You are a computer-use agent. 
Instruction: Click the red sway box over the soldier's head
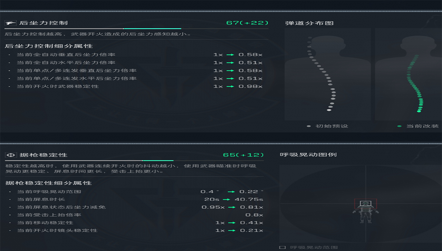[366, 203]
